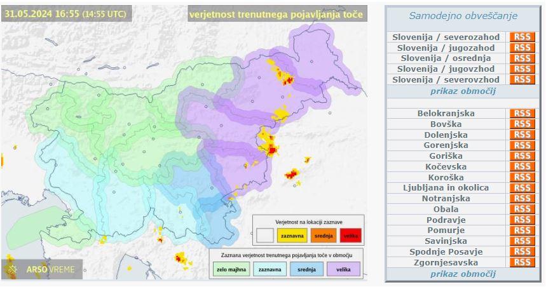The width and height of the screenshot is (546, 287).
Task: Open the Gorenjska RSS feed icon
Action: coord(522,145)
